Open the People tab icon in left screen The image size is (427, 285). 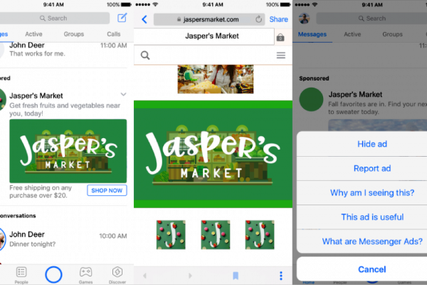click(21, 272)
